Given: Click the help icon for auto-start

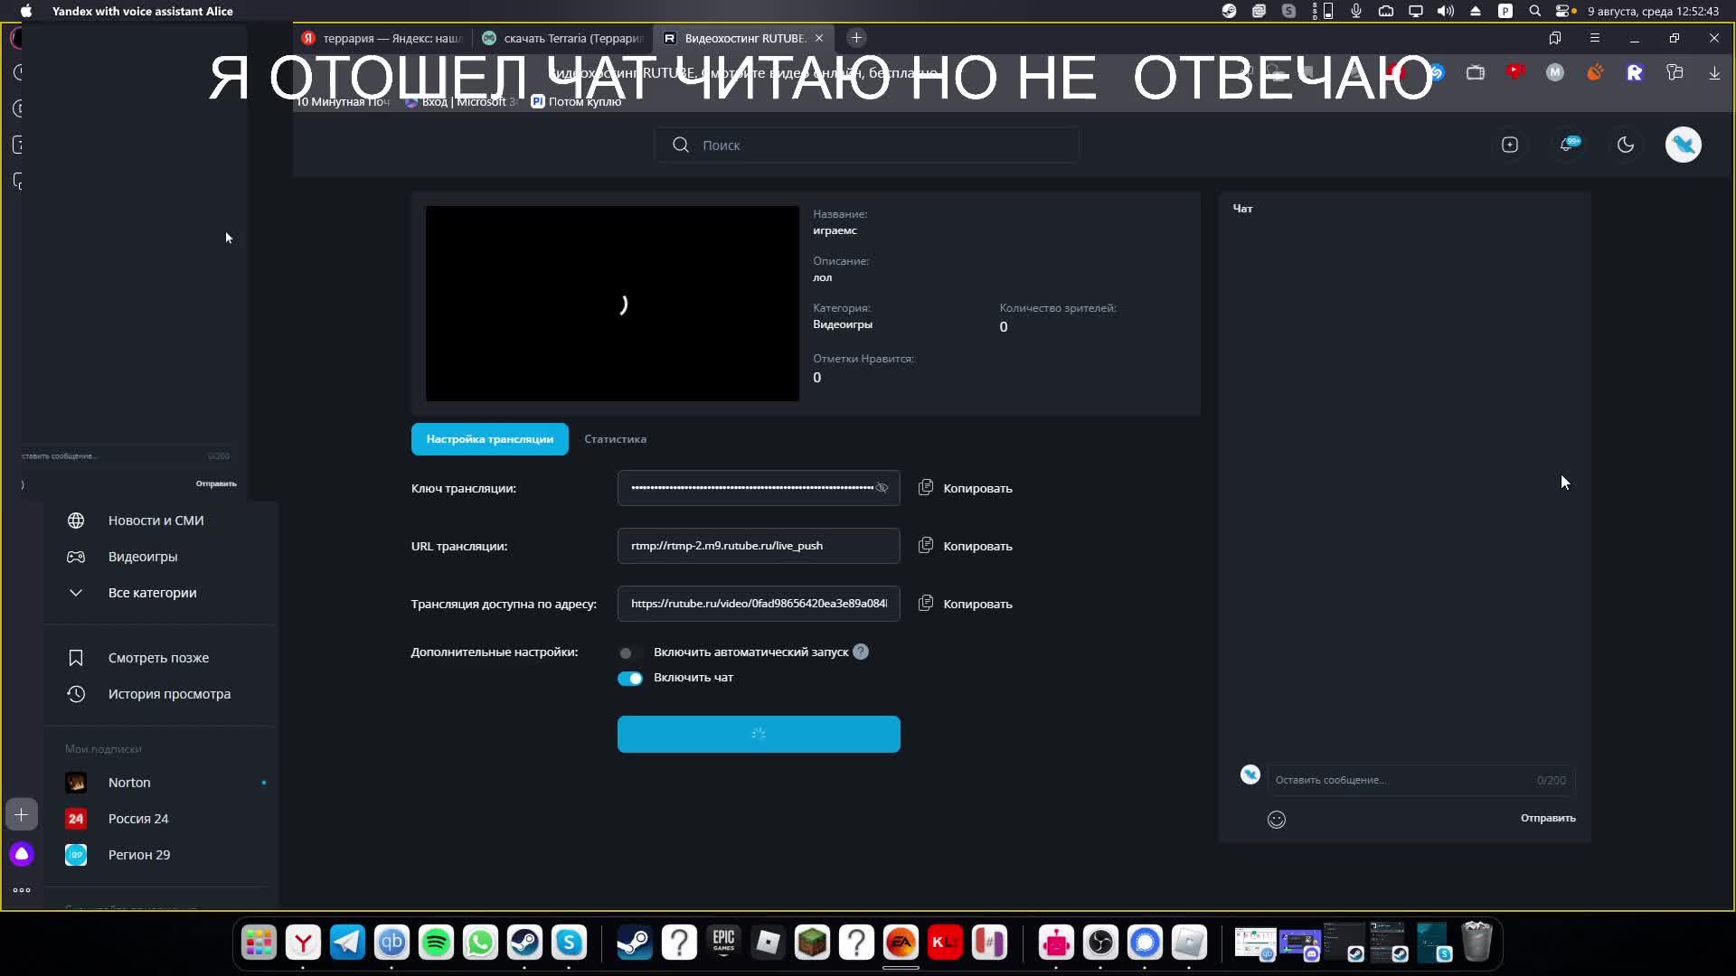Looking at the screenshot, I should coord(860,652).
